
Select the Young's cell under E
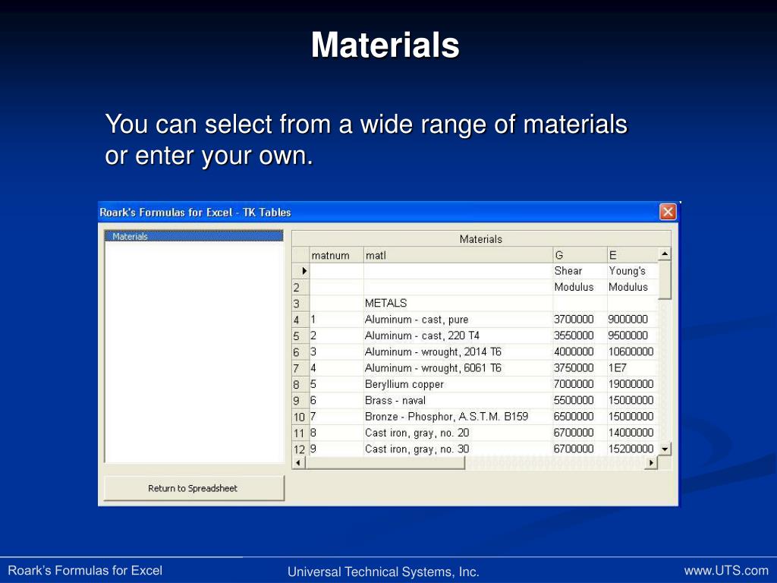coord(632,271)
